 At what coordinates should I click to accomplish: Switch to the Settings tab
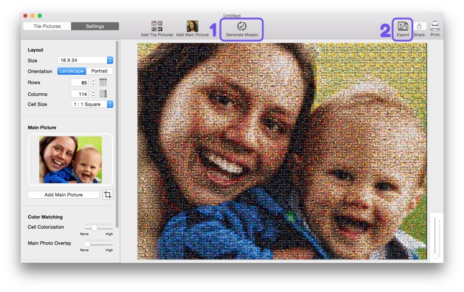click(95, 26)
